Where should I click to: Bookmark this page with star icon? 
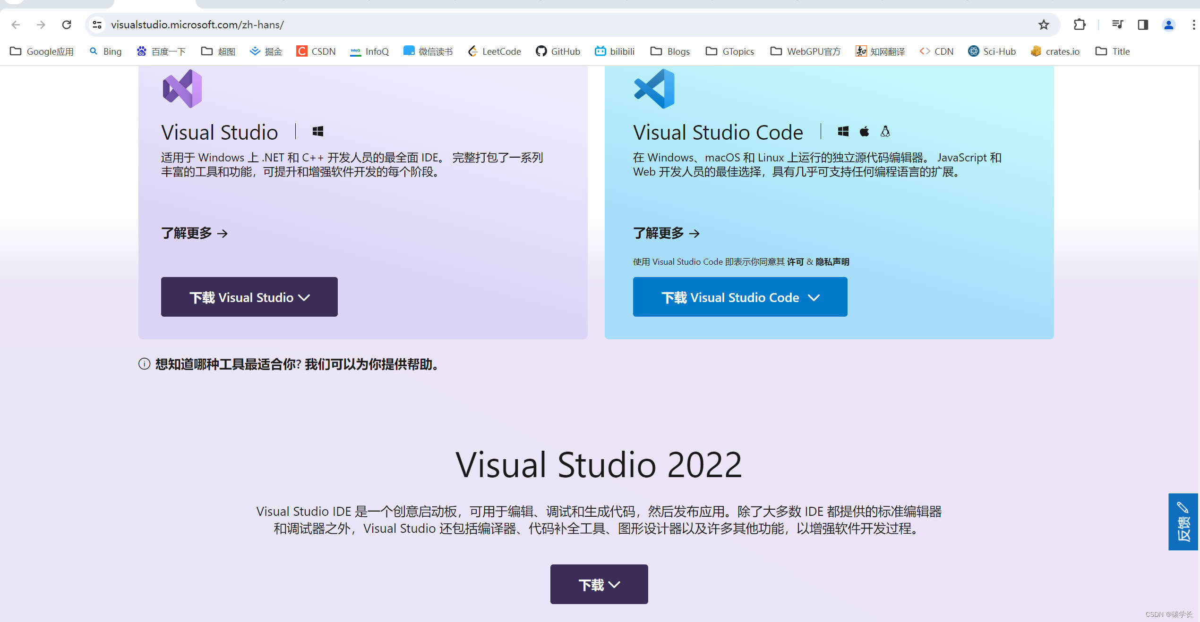pyautogui.click(x=1043, y=25)
